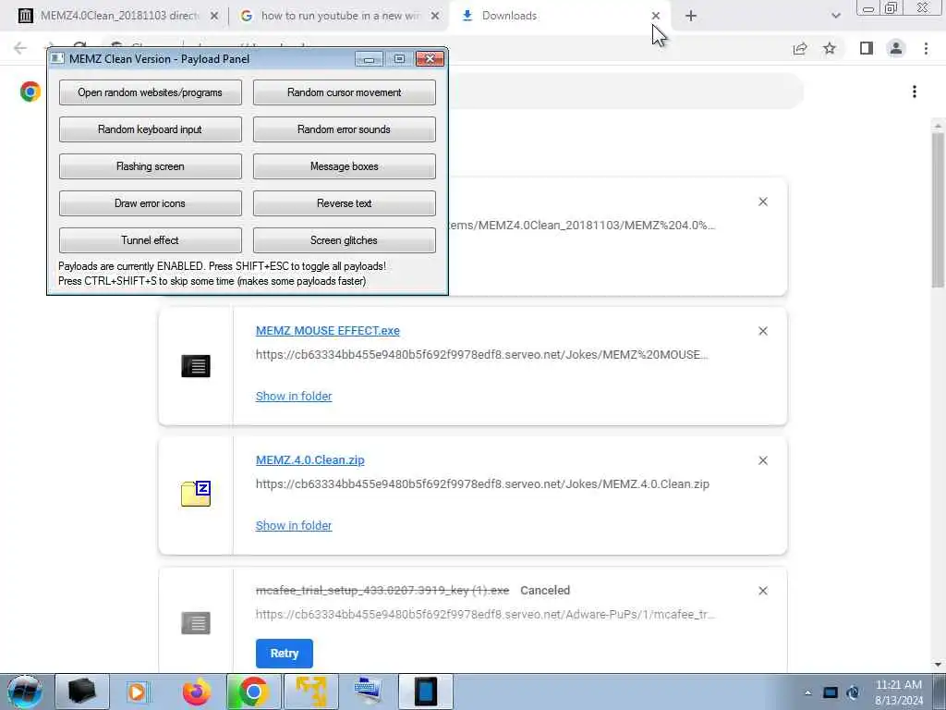Close the how to run youtube tab
This screenshot has height=710, width=946.
tap(435, 17)
